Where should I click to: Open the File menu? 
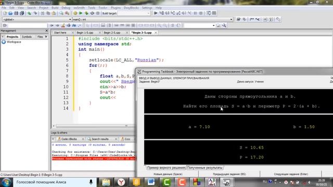4,8
